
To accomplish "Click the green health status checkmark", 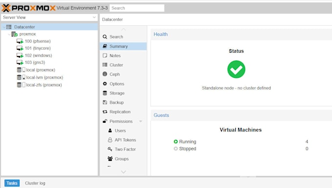I will coord(236,69).
